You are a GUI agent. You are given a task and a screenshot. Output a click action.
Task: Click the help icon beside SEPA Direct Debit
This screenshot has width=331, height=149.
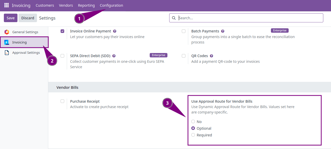coord(114,56)
